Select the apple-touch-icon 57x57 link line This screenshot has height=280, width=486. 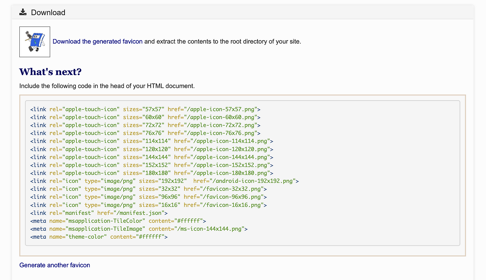[144, 109]
